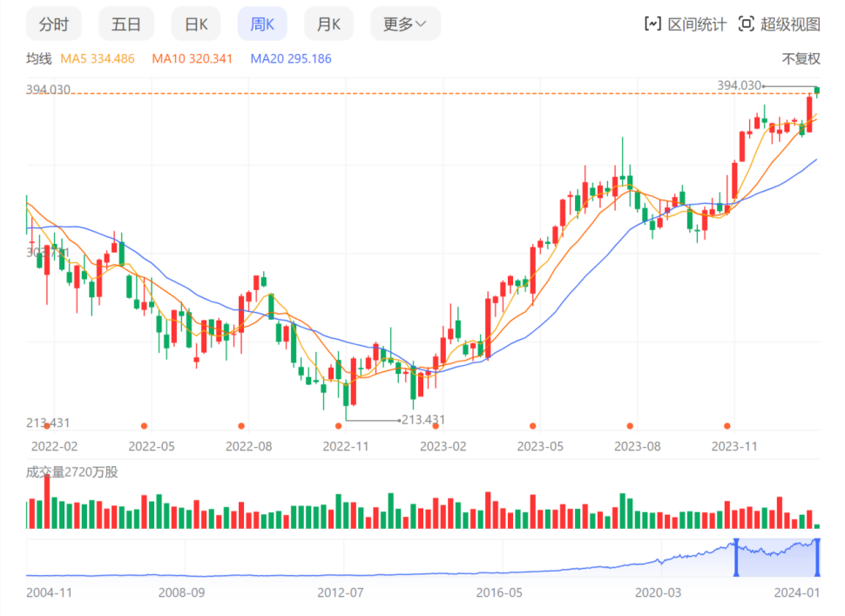Click the right handle of range slider

click(x=817, y=558)
